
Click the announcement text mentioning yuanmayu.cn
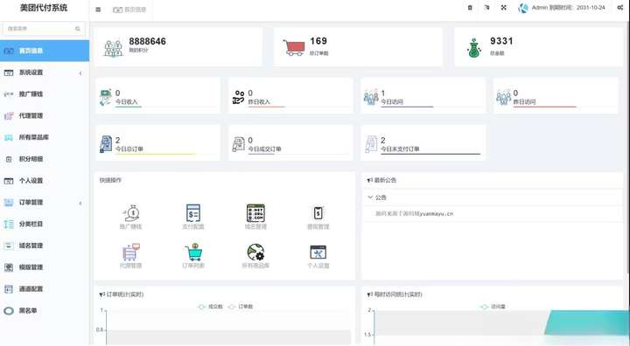point(414,214)
